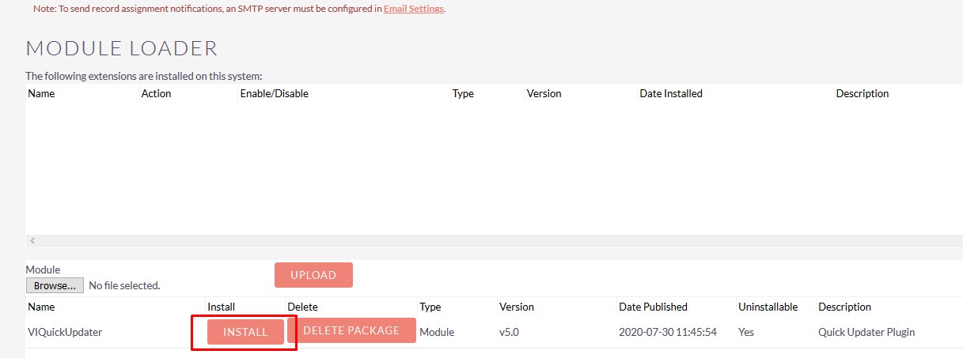The height and width of the screenshot is (358, 963).
Task: Click the Quick Updater Plugin description text
Action: [x=866, y=332]
